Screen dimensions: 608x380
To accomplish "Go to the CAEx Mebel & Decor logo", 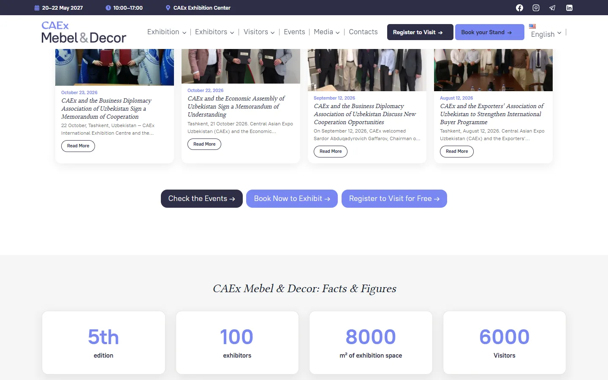I will [x=84, y=32].
